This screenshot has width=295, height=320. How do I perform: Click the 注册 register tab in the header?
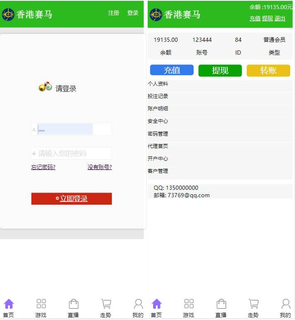click(x=113, y=13)
